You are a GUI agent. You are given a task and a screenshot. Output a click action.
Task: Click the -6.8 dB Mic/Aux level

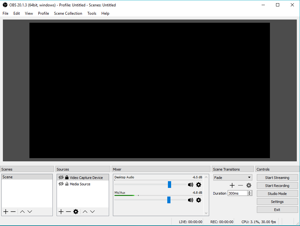point(197,192)
